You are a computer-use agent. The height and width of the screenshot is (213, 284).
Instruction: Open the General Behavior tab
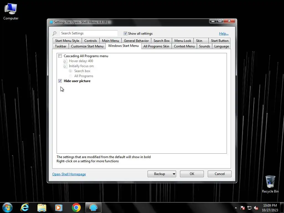(136, 41)
